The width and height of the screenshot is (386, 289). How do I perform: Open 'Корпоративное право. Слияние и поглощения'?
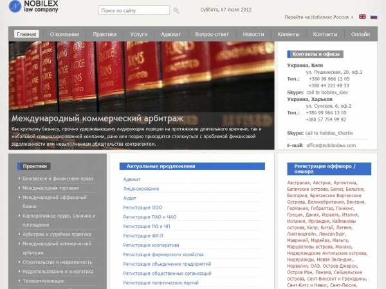[x=59, y=220]
